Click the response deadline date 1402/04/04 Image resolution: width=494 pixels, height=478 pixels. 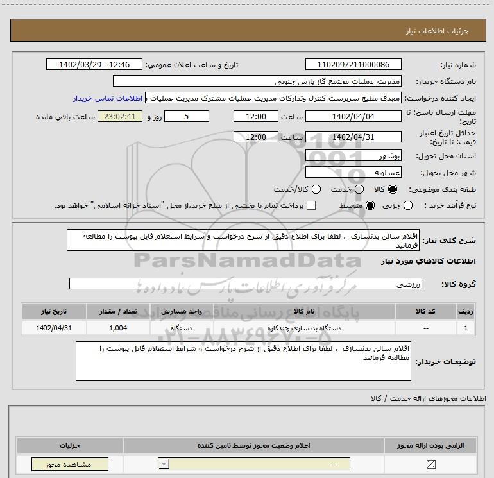tap(353, 116)
